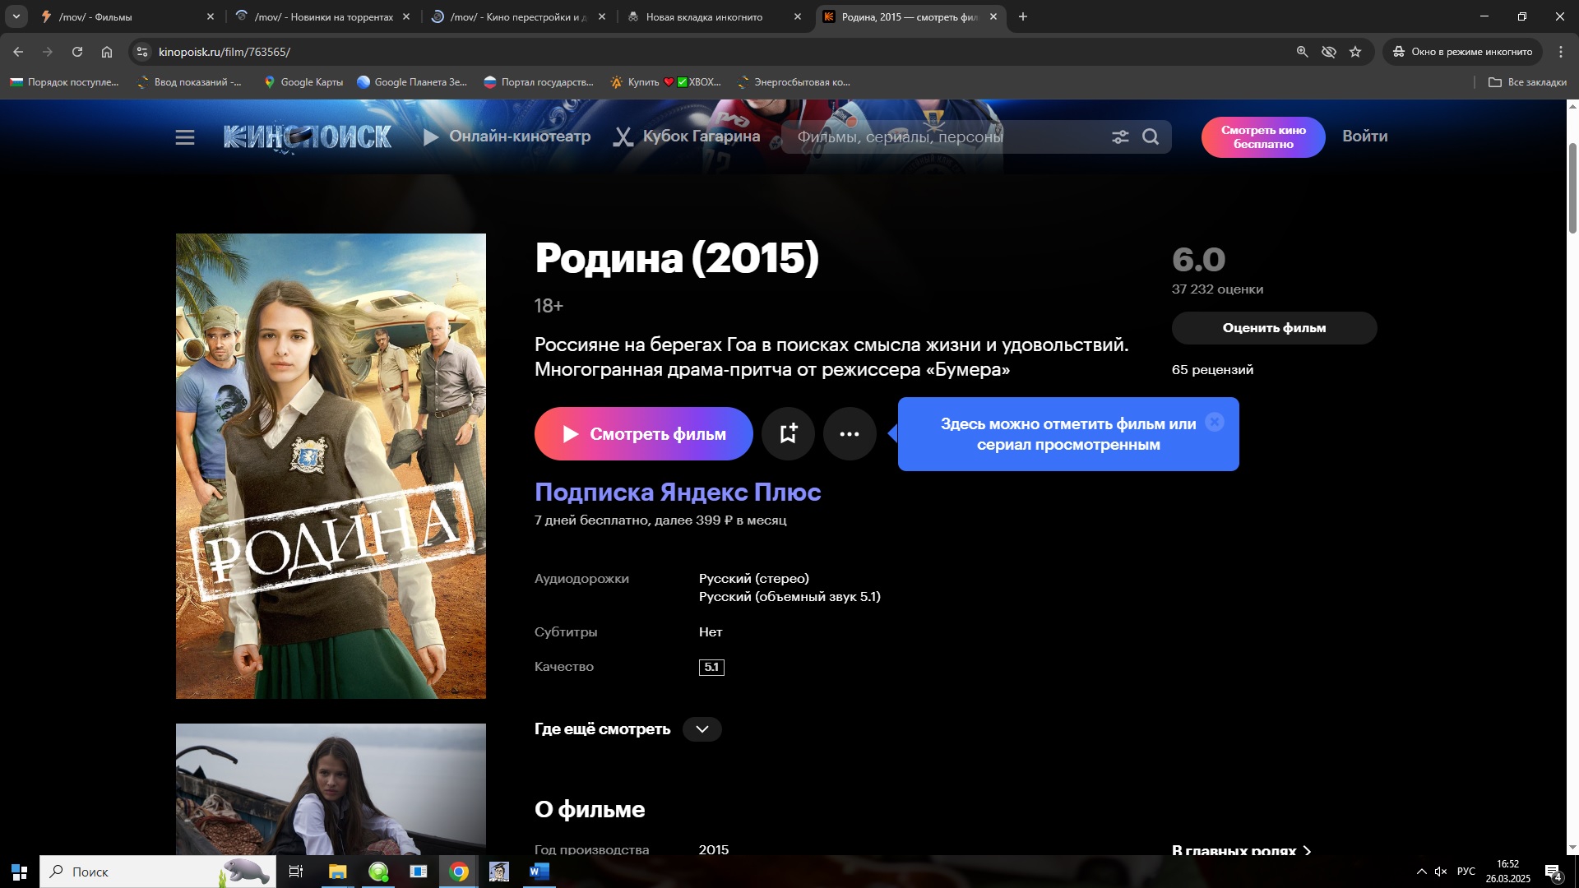1579x888 pixels.
Task: Toggle the taskbar volume mute icon
Action: [x=1441, y=872]
